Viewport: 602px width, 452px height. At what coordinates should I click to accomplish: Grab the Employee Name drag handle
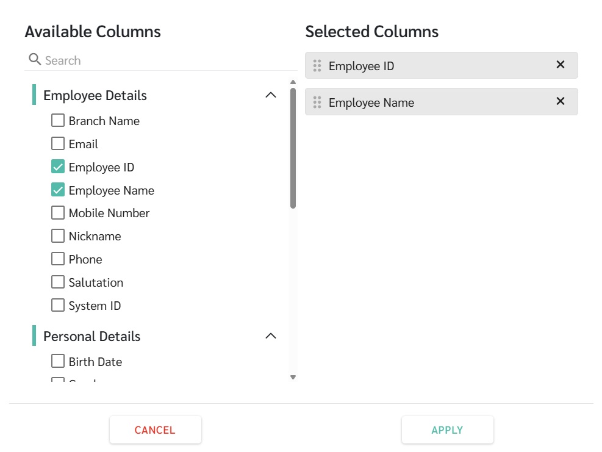pyautogui.click(x=317, y=102)
